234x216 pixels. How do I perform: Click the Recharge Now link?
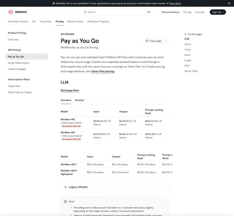click(x=70, y=90)
